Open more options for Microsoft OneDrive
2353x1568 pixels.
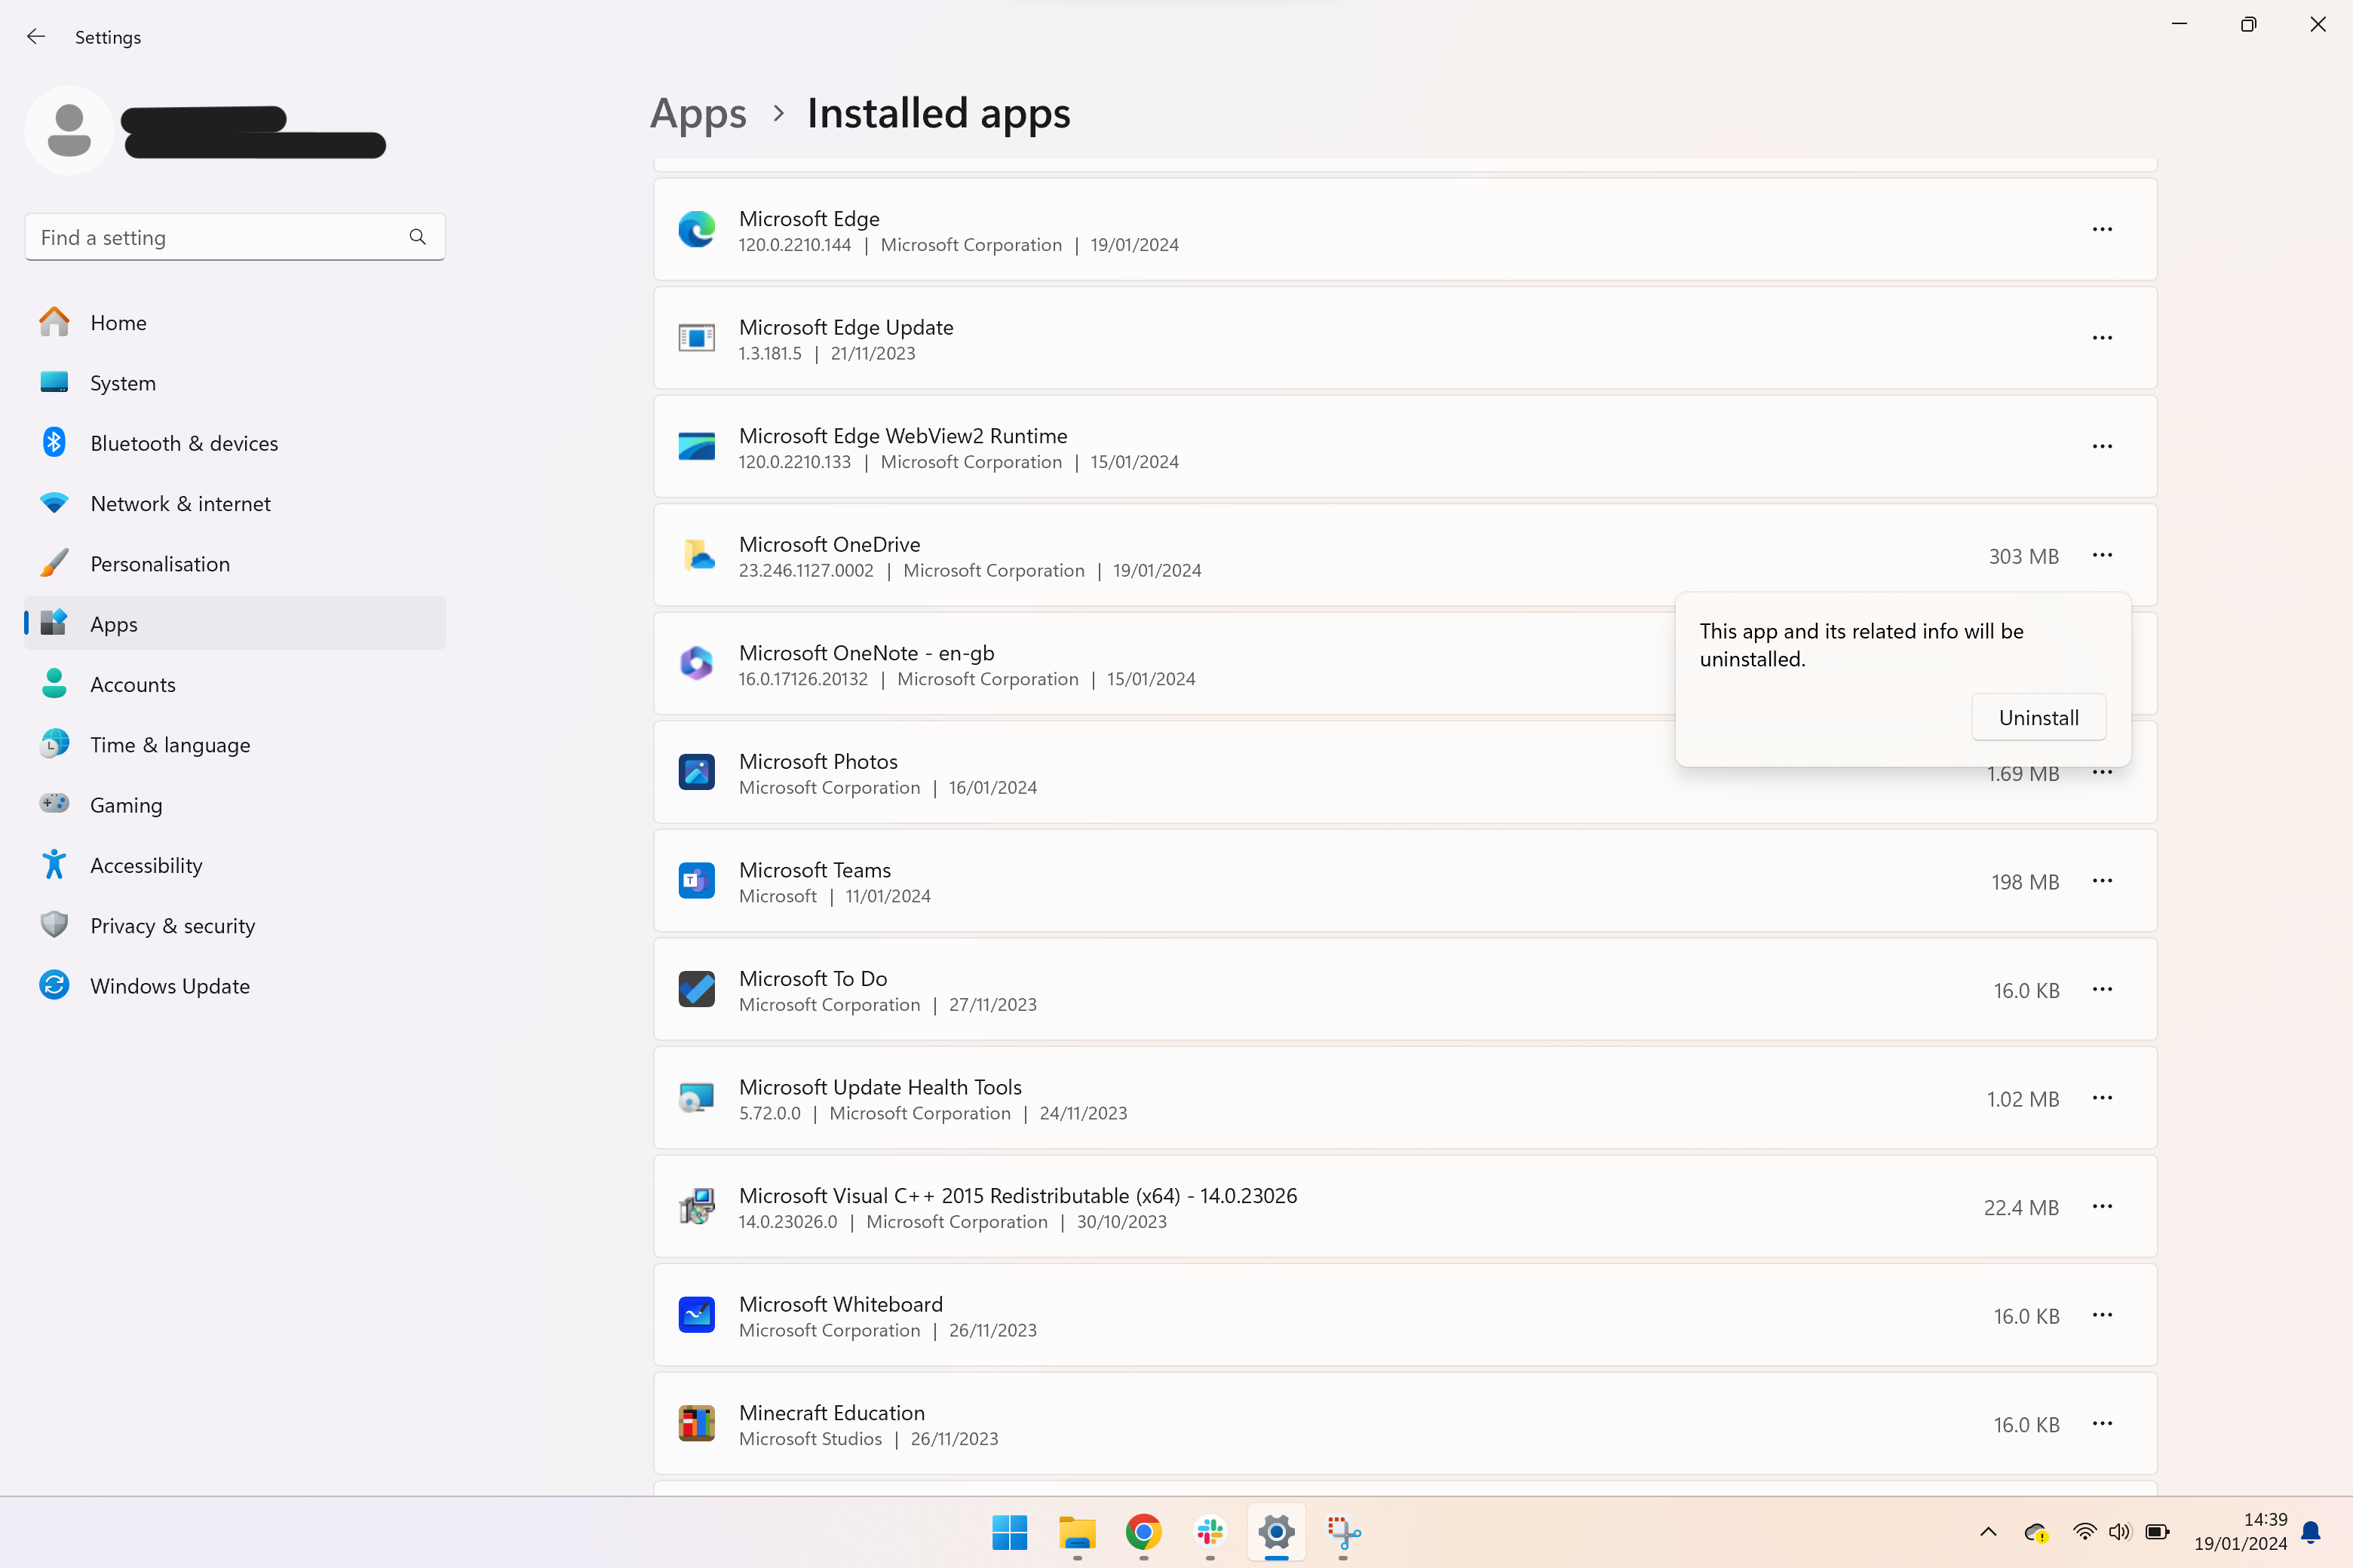click(x=2102, y=555)
